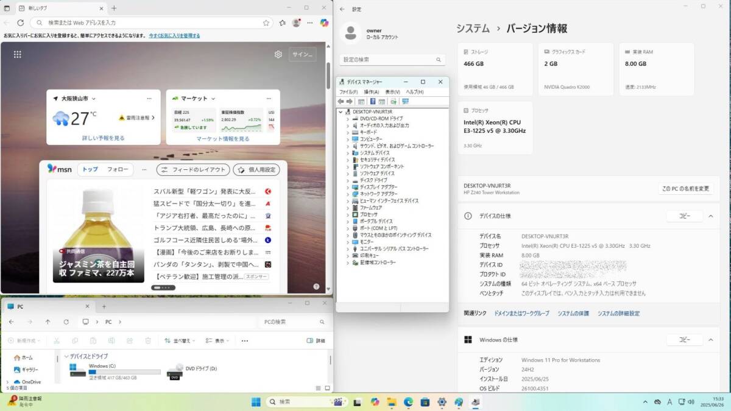Image resolution: width=731 pixels, height=411 pixels.
Task: Click フィードのレイアウト button on msn
Action: 192,170
